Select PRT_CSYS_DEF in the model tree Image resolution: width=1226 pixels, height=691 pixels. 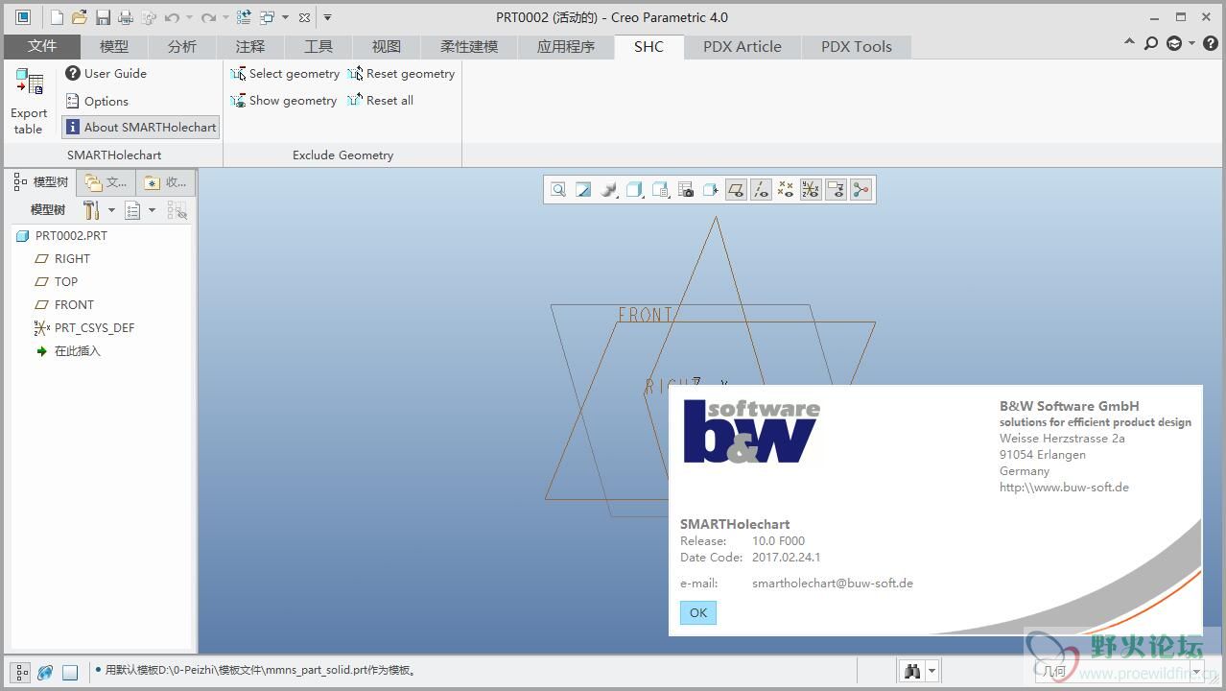click(x=84, y=327)
